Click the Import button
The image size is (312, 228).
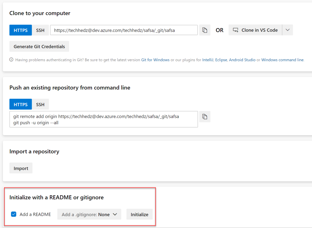21,168
